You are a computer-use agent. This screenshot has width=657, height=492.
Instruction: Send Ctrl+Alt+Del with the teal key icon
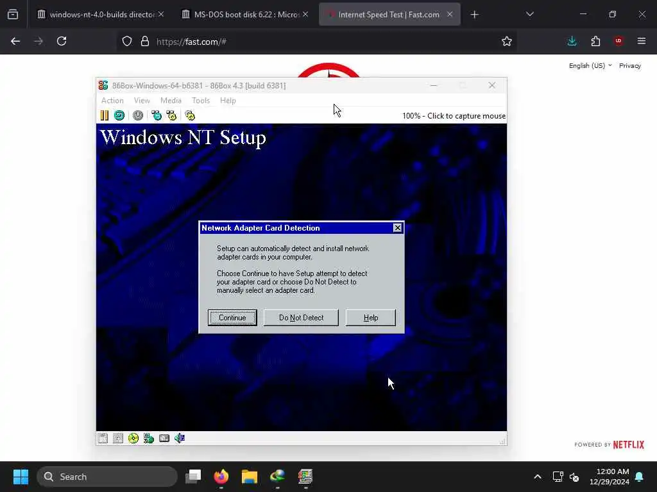[x=157, y=115]
